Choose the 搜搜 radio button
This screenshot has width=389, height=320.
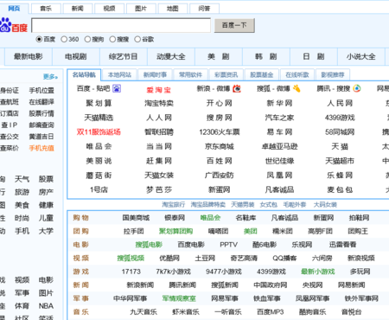[112, 39]
